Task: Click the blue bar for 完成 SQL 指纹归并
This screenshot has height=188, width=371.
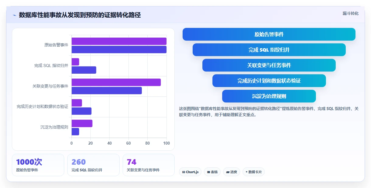Action: pyautogui.click(x=84, y=70)
